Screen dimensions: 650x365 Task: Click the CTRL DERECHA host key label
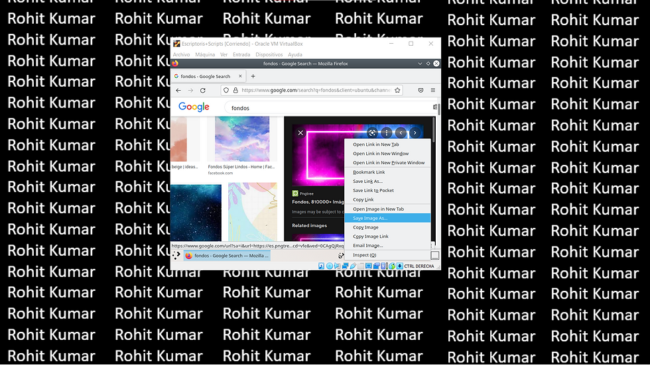click(x=419, y=266)
